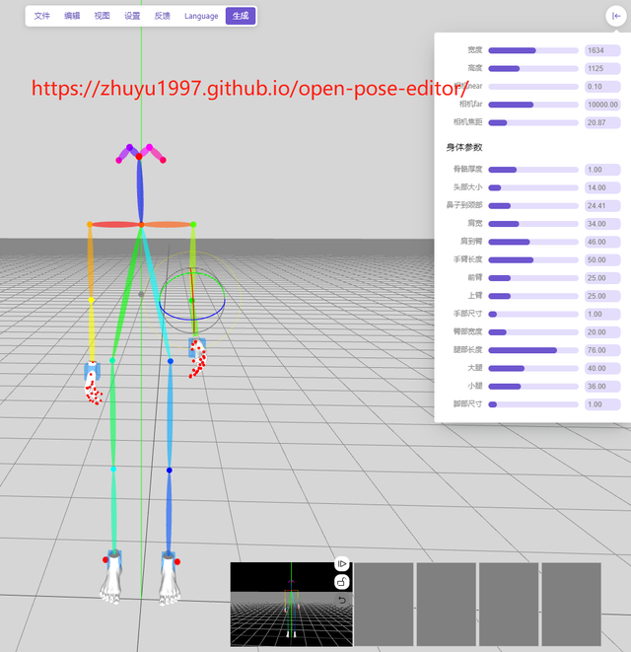Select the red nose joint on skeleton
631x652 pixels.
tap(139, 157)
